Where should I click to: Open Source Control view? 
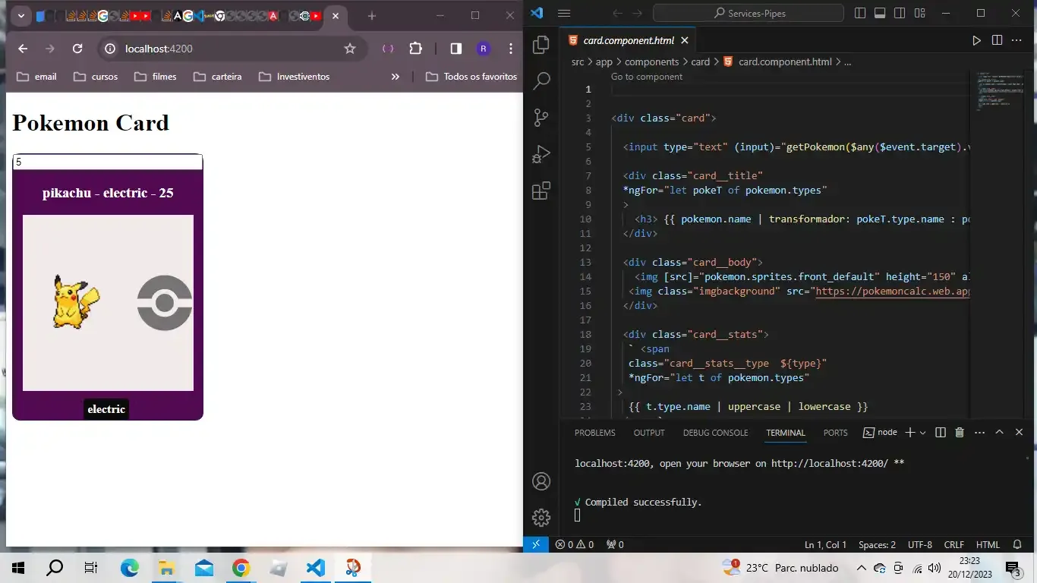[x=541, y=117]
